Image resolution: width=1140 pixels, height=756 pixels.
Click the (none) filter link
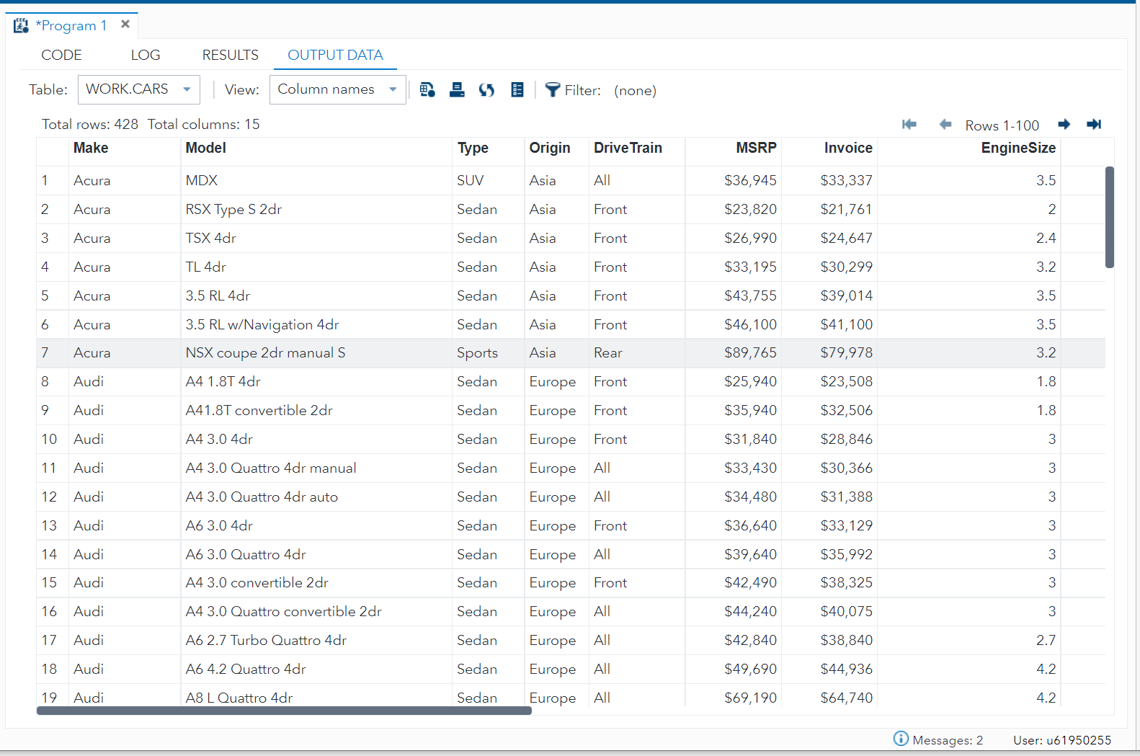(x=635, y=91)
